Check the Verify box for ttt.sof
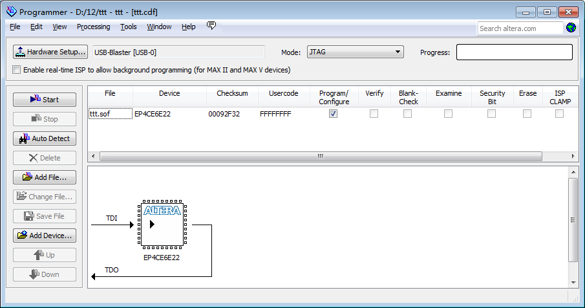The image size is (585, 308). (x=374, y=113)
